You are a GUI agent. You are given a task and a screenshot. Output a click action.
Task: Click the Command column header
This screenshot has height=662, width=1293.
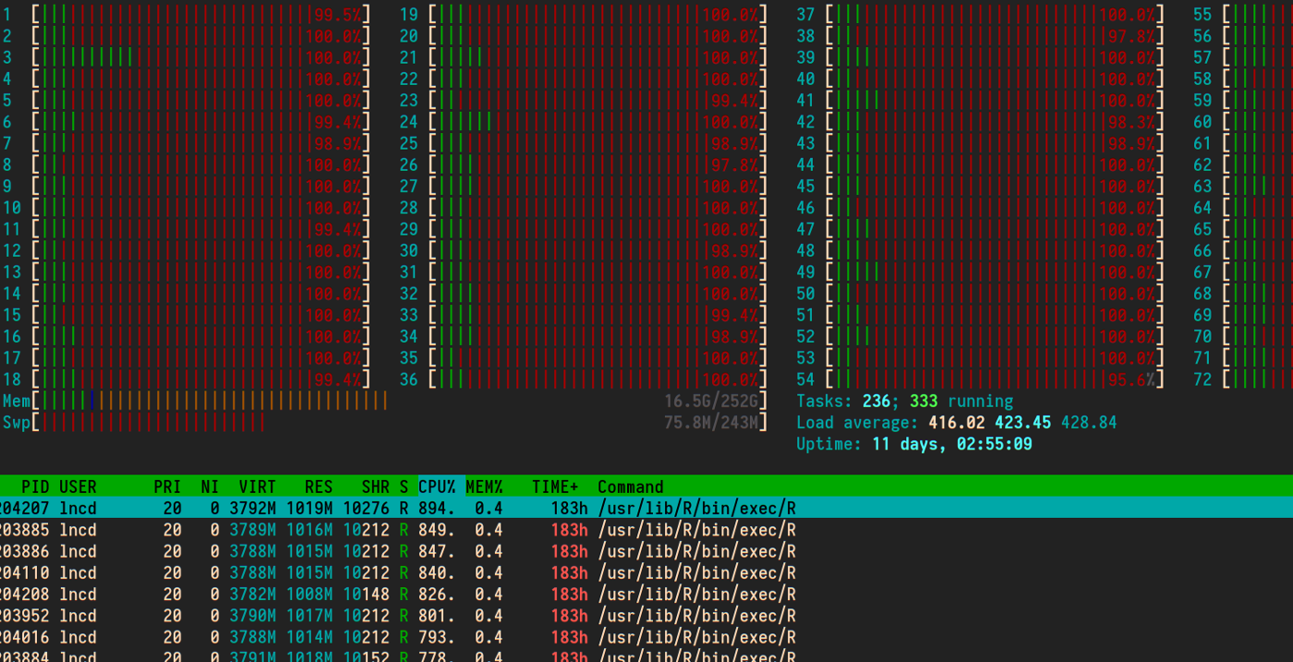click(631, 487)
